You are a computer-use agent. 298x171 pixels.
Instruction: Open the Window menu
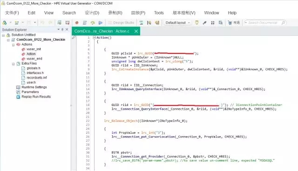211,13
